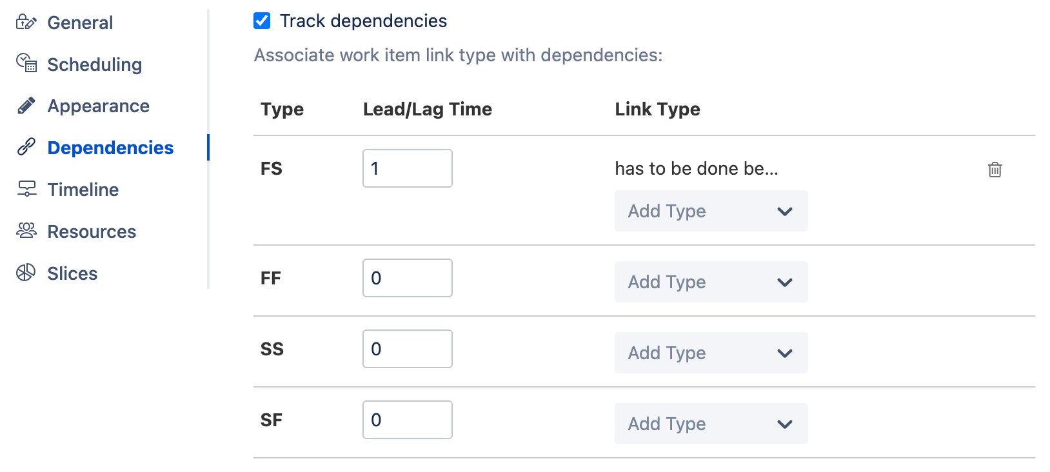Viewport: 1050px width, 472px height.
Task: Click the Appearance pencil icon
Action: point(26,106)
